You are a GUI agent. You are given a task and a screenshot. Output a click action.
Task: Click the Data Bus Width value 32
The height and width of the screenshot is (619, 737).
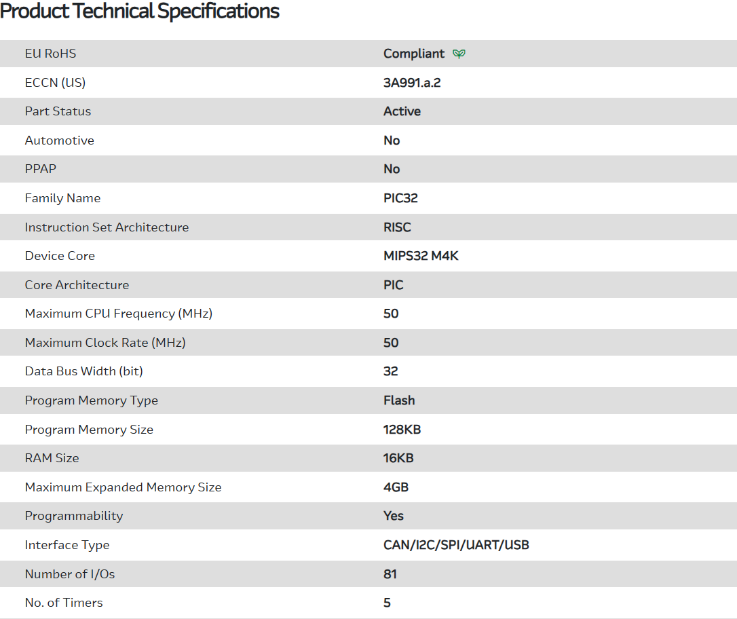click(391, 371)
